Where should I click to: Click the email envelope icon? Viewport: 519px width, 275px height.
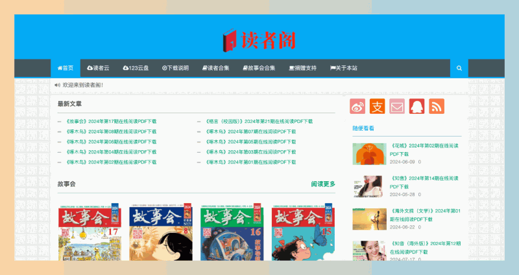[397, 106]
